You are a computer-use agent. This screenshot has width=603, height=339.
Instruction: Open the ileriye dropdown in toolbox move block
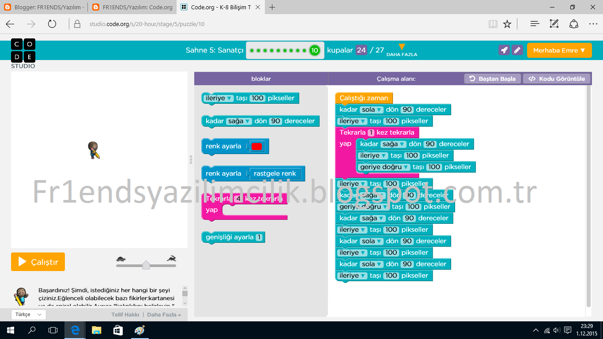(x=219, y=98)
